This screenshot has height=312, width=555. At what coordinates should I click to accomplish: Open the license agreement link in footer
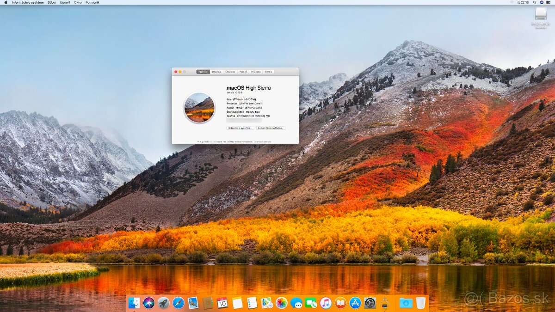[x=263, y=142]
